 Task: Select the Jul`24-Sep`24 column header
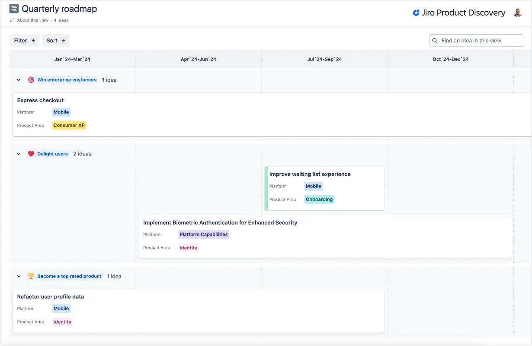324,59
